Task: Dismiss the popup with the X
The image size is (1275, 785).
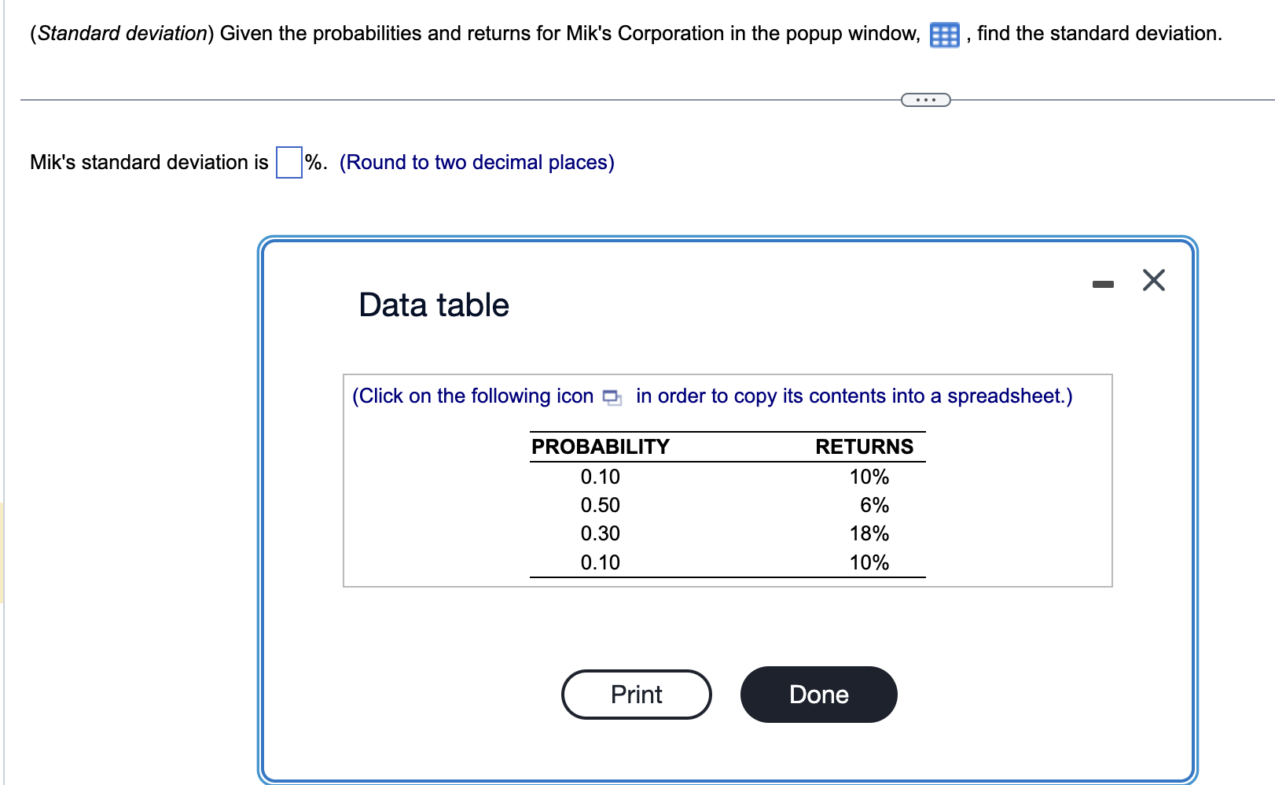Action: 1152,281
